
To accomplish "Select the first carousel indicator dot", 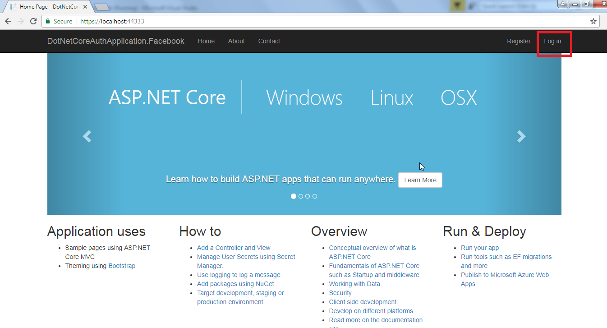I will 294,196.
